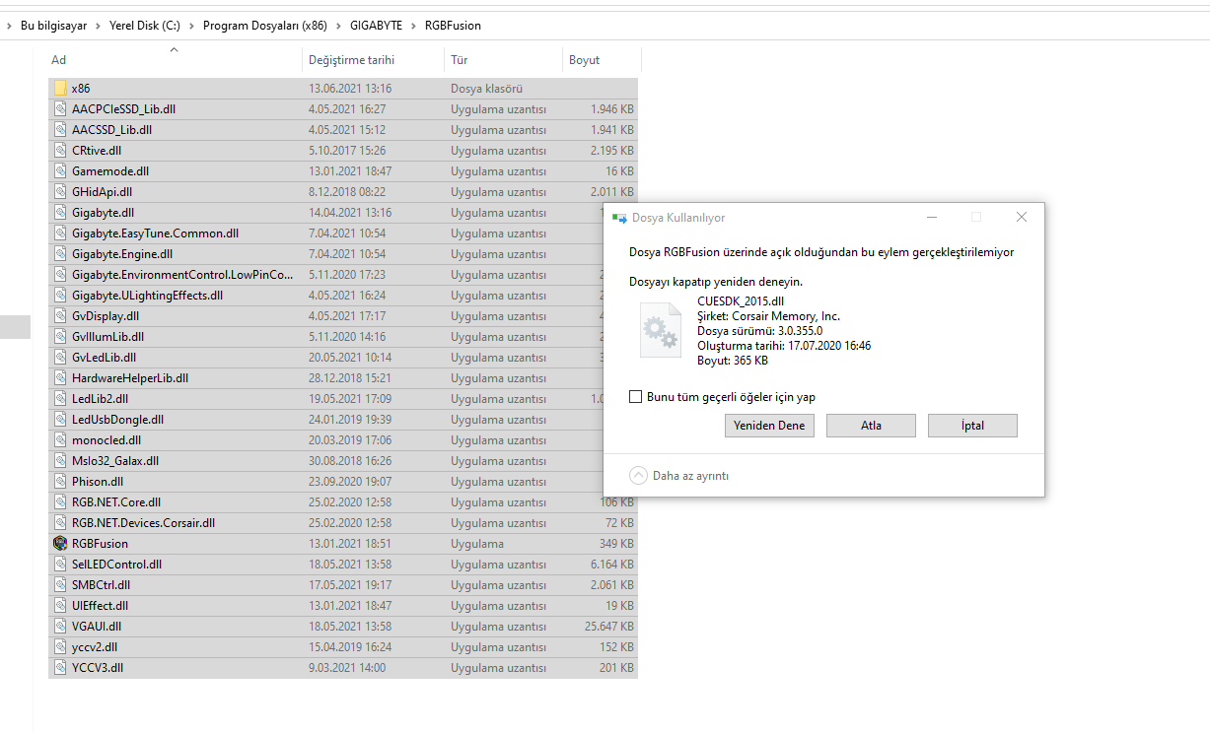The image size is (1210, 733).
Task: Close the 'Dosya Kullanılıyor' dialog
Action: pyautogui.click(x=1022, y=217)
